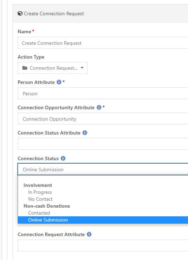Click the Involvement group heading
Viewport: 188px width, 260px height.
pos(38,185)
